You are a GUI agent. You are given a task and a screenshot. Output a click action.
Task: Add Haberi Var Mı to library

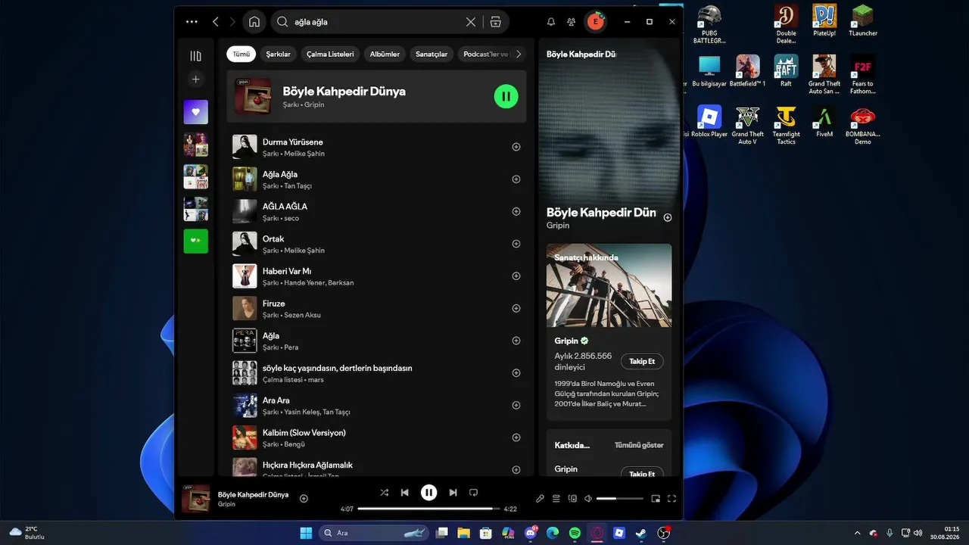pyautogui.click(x=516, y=276)
